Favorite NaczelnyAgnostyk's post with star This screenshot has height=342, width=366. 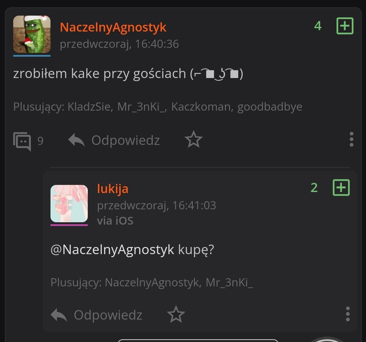pos(194,140)
